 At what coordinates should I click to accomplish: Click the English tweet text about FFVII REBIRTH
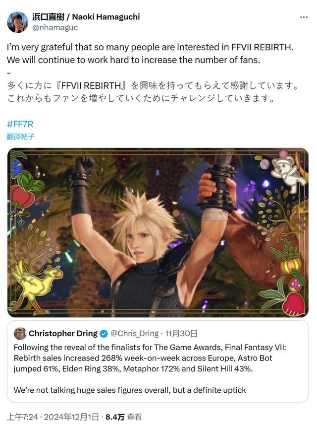pos(150,54)
